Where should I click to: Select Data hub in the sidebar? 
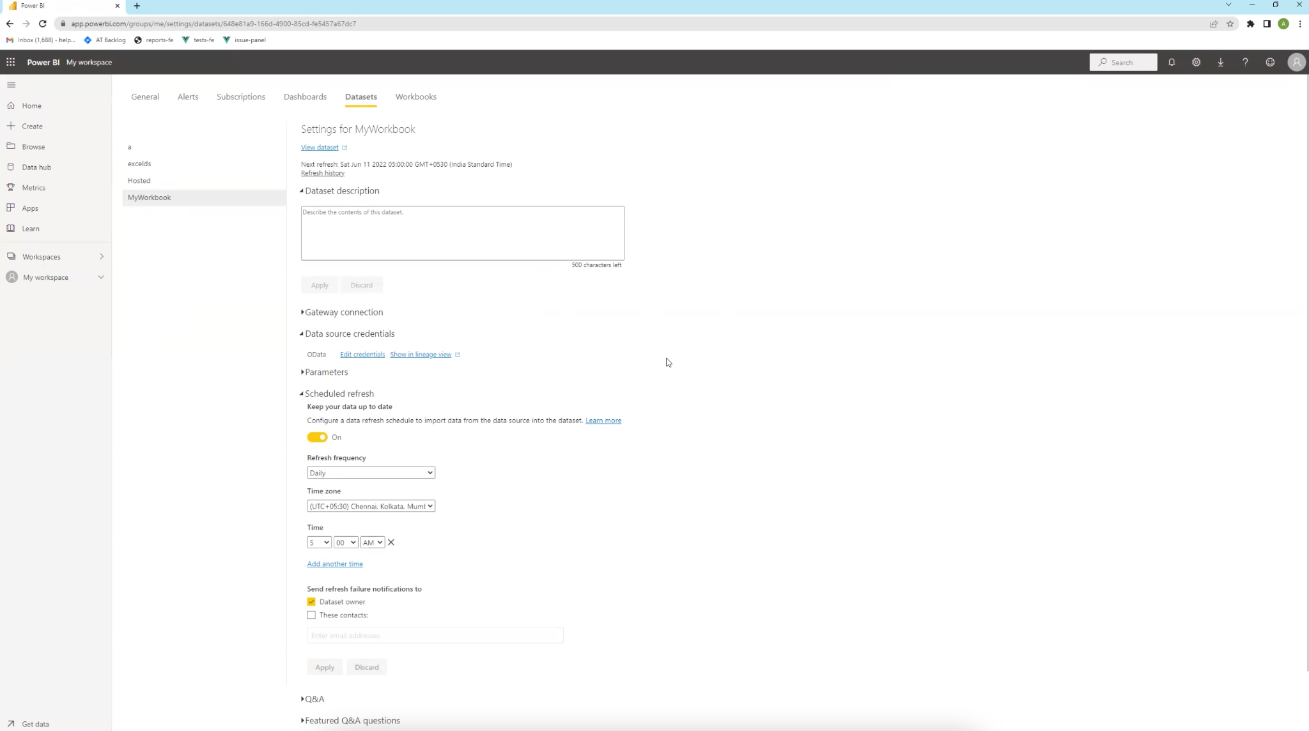tap(36, 167)
